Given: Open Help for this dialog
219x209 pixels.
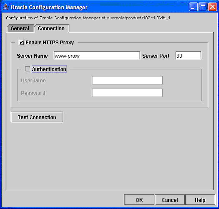Looking at the screenshot, I should coord(200,200).
